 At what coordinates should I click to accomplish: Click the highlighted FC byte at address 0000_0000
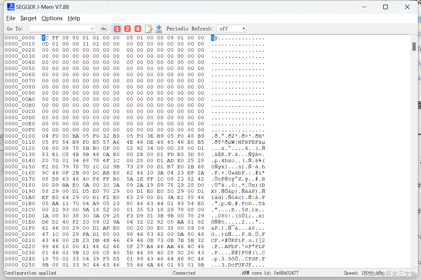[45, 38]
